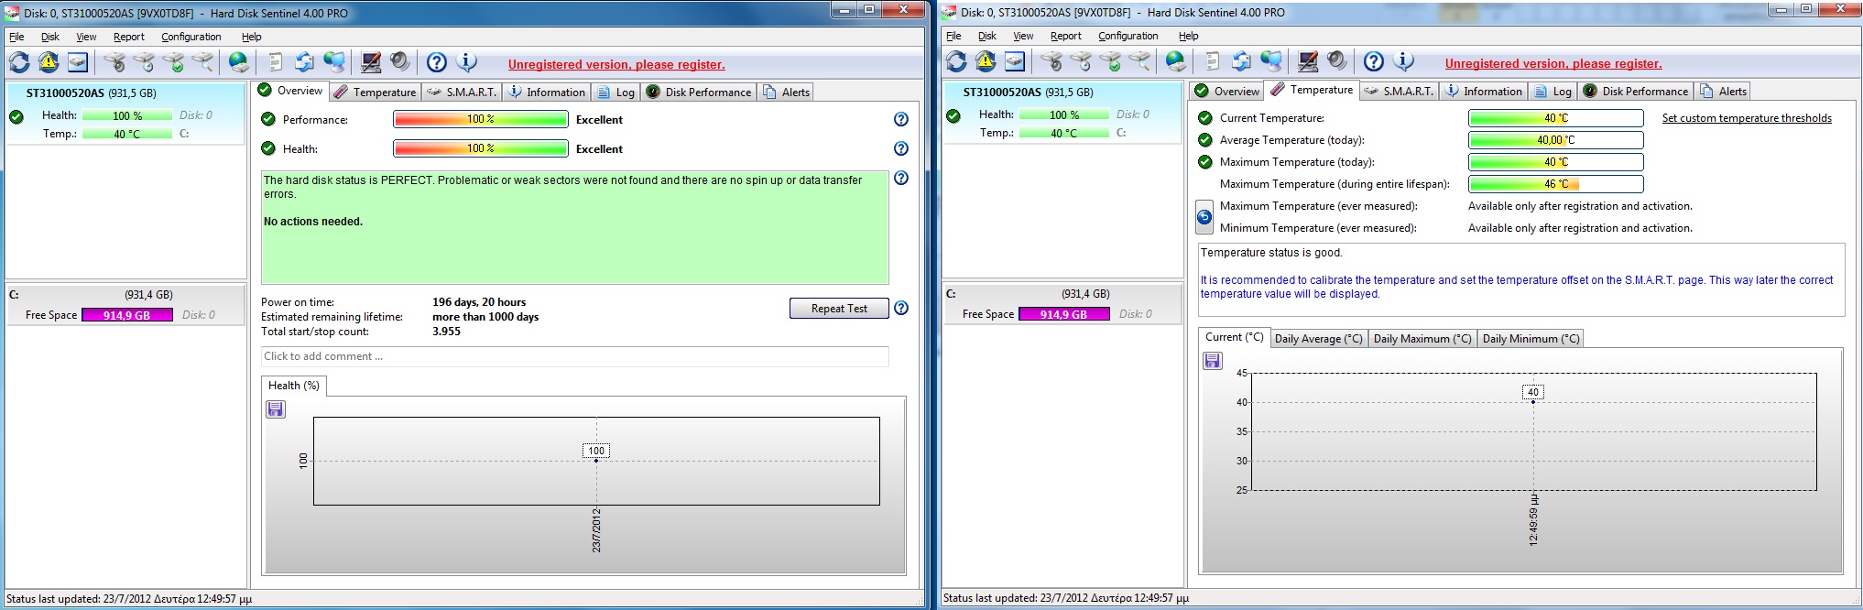Click Refresh icon in Overview window toolbar

(x=19, y=62)
